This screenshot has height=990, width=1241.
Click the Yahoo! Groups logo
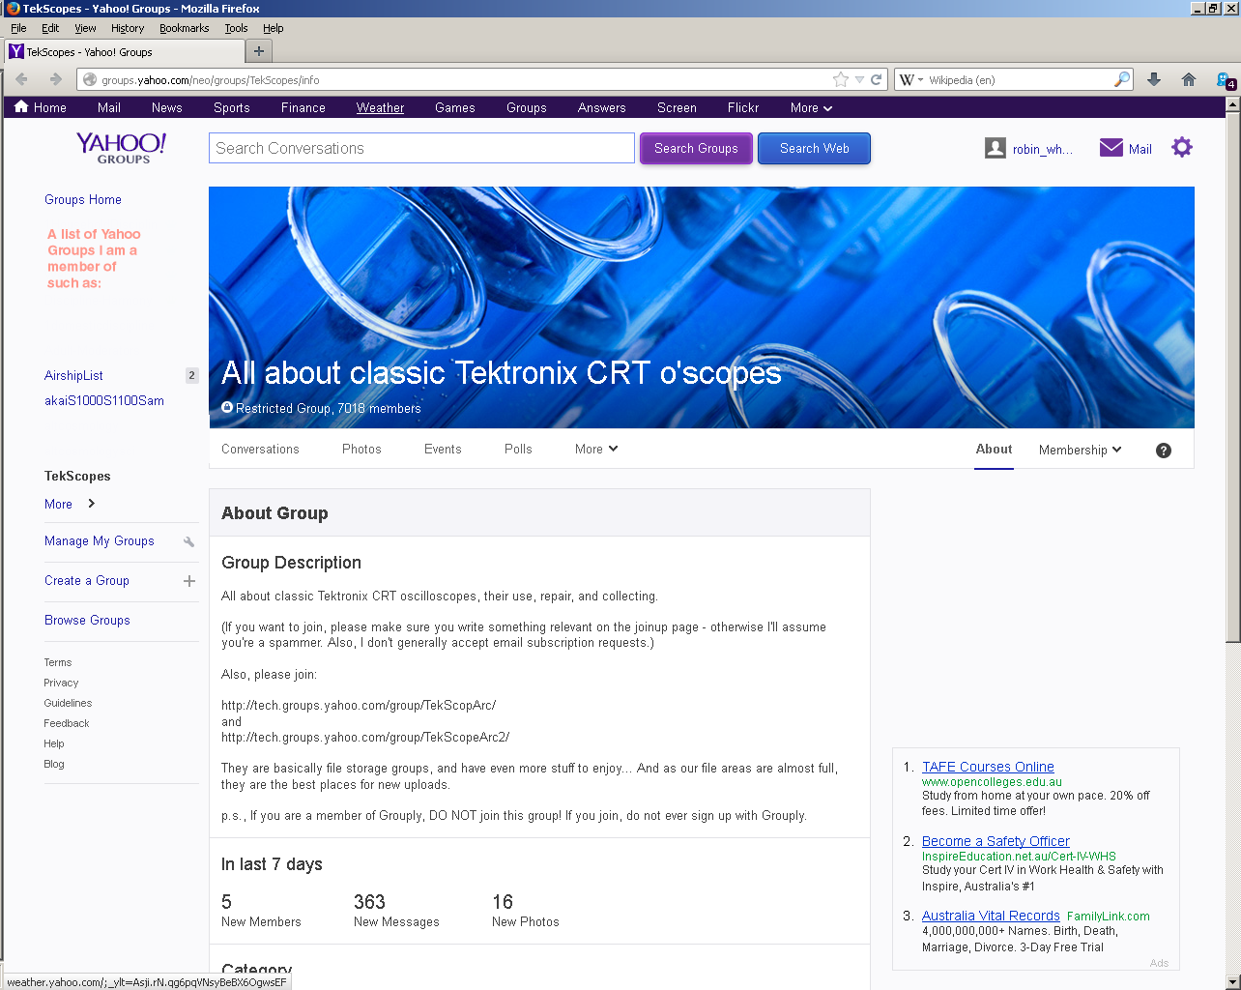tap(122, 147)
